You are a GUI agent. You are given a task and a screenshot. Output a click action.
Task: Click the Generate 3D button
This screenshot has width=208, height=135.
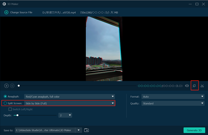194,130
